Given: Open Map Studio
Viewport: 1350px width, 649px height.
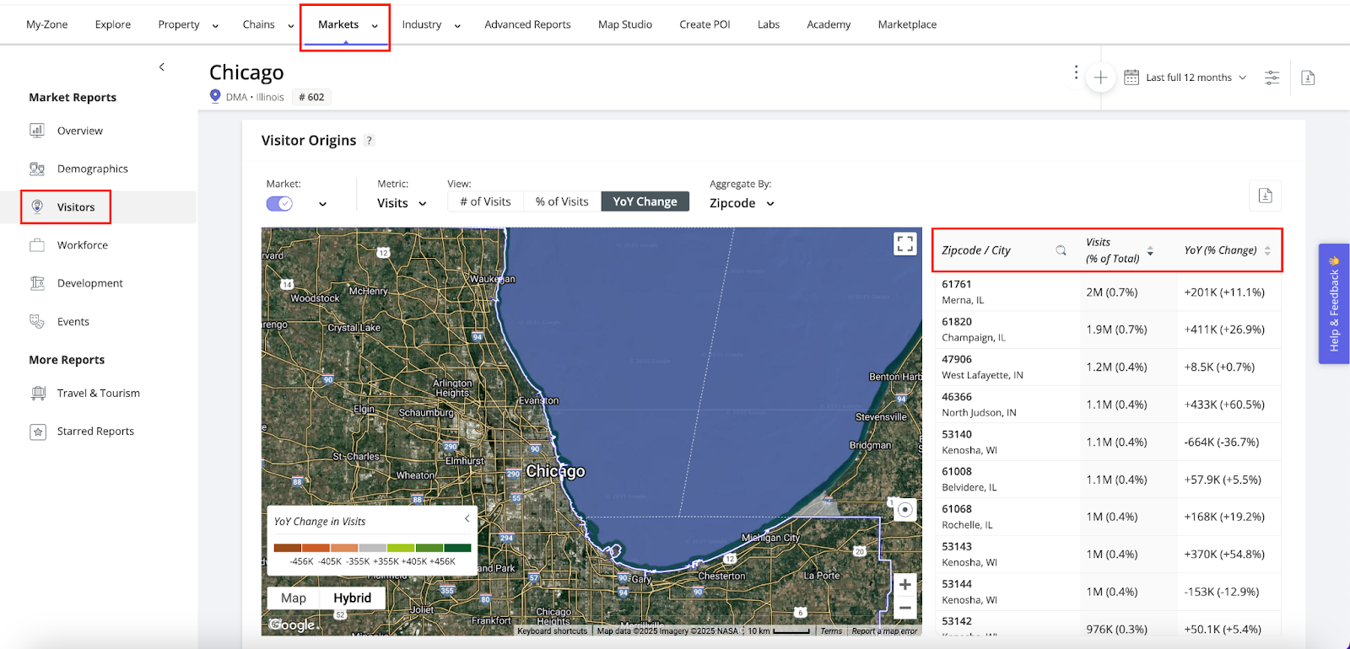Looking at the screenshot, I should click(x=625, y=24).
